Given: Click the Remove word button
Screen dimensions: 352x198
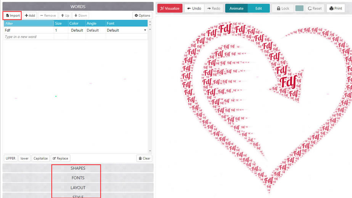Looking at the screenshot, I should 48,16.
